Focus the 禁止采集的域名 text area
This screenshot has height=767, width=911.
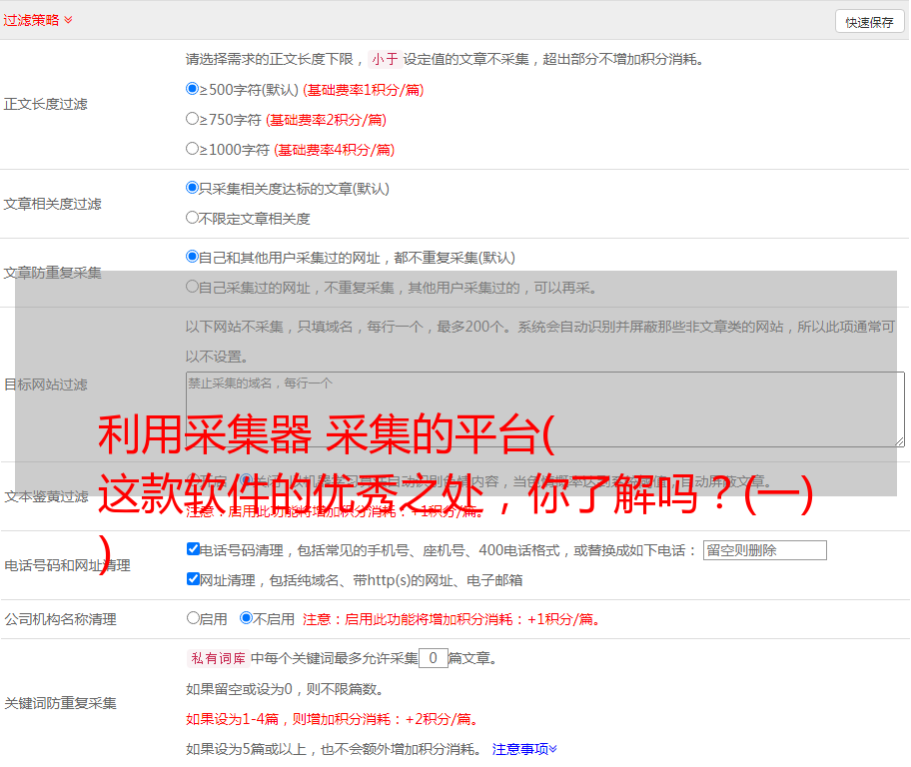pyautogui.click(x=544, y=409)
